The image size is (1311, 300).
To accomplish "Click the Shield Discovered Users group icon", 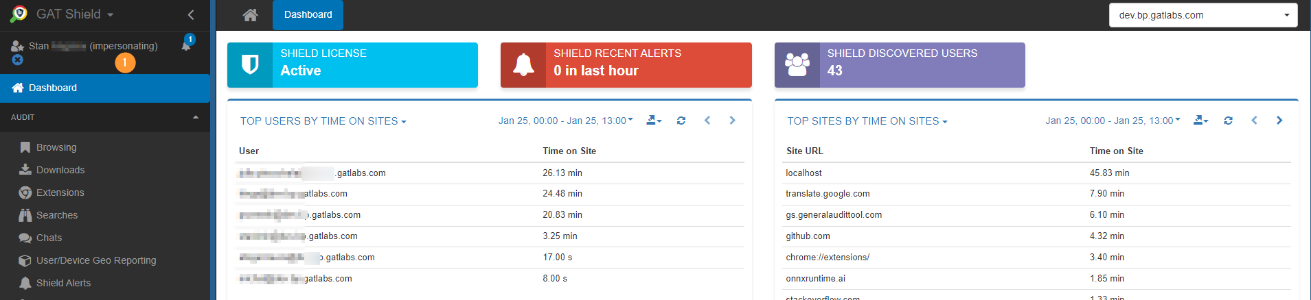I will 797,64.
